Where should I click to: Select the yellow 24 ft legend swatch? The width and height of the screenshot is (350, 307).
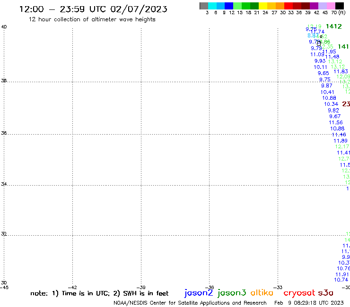(263, 6)
